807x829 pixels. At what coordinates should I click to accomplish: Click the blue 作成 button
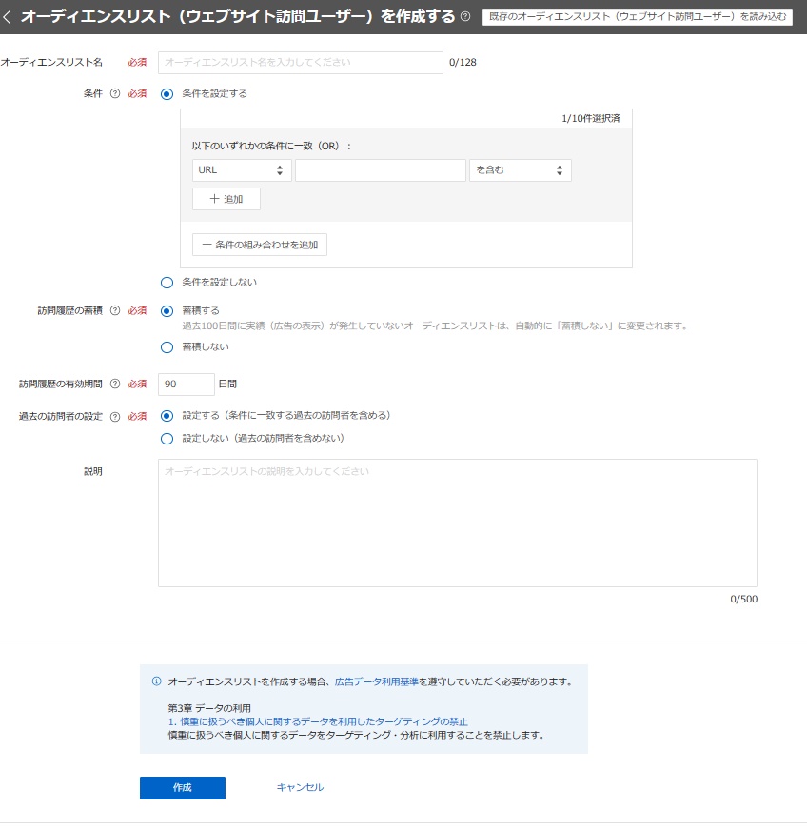[183, 788]
